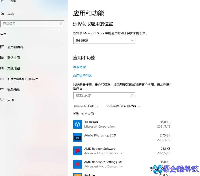The image size is (200, 176).
Task: Select the AMD Radeon Software entry name
Action: 100,149
